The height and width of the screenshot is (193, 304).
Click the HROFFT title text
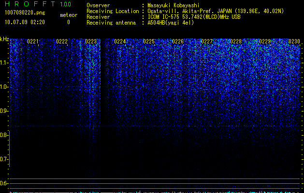30,4
